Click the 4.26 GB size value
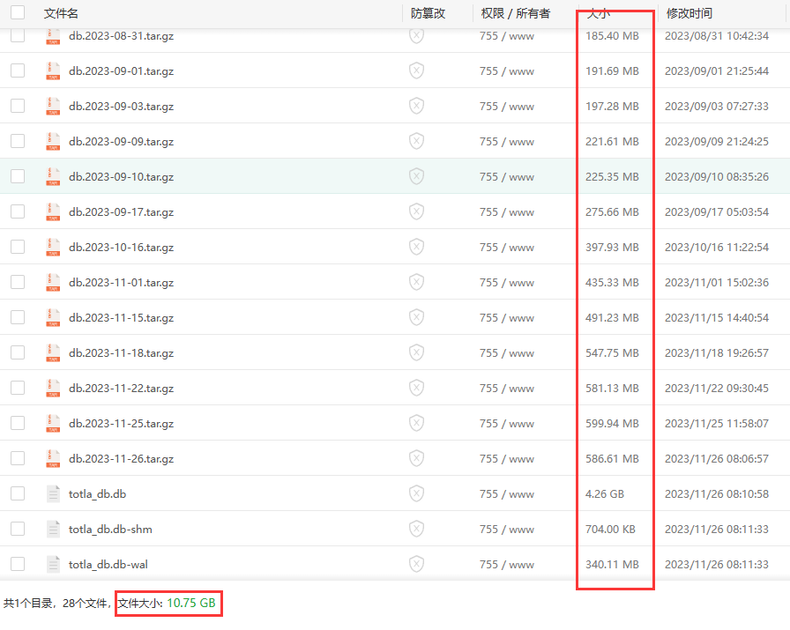 click(605, 494)
